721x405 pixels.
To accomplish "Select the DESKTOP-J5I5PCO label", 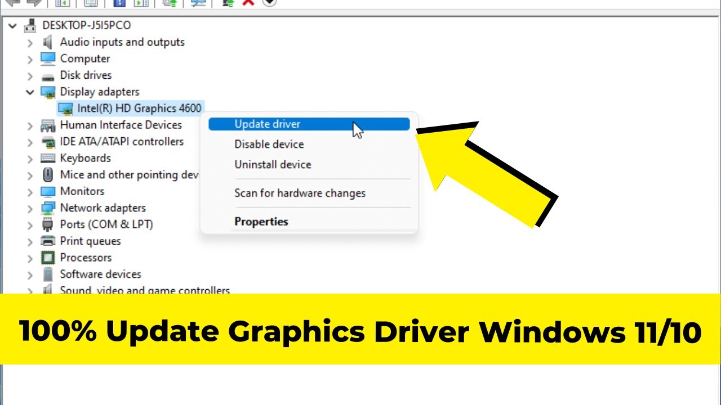I will 87,25.
